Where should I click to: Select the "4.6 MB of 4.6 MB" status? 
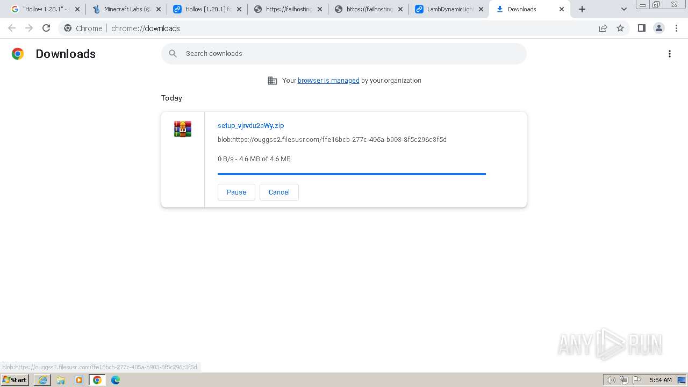coord(265,159)
